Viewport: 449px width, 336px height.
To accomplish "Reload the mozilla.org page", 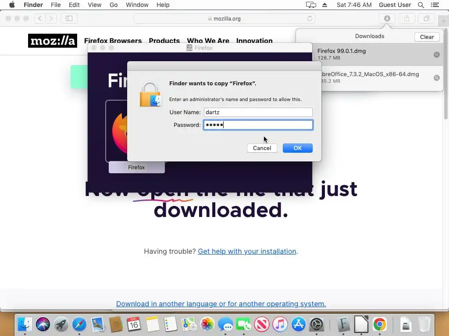I will coord(310,18).
